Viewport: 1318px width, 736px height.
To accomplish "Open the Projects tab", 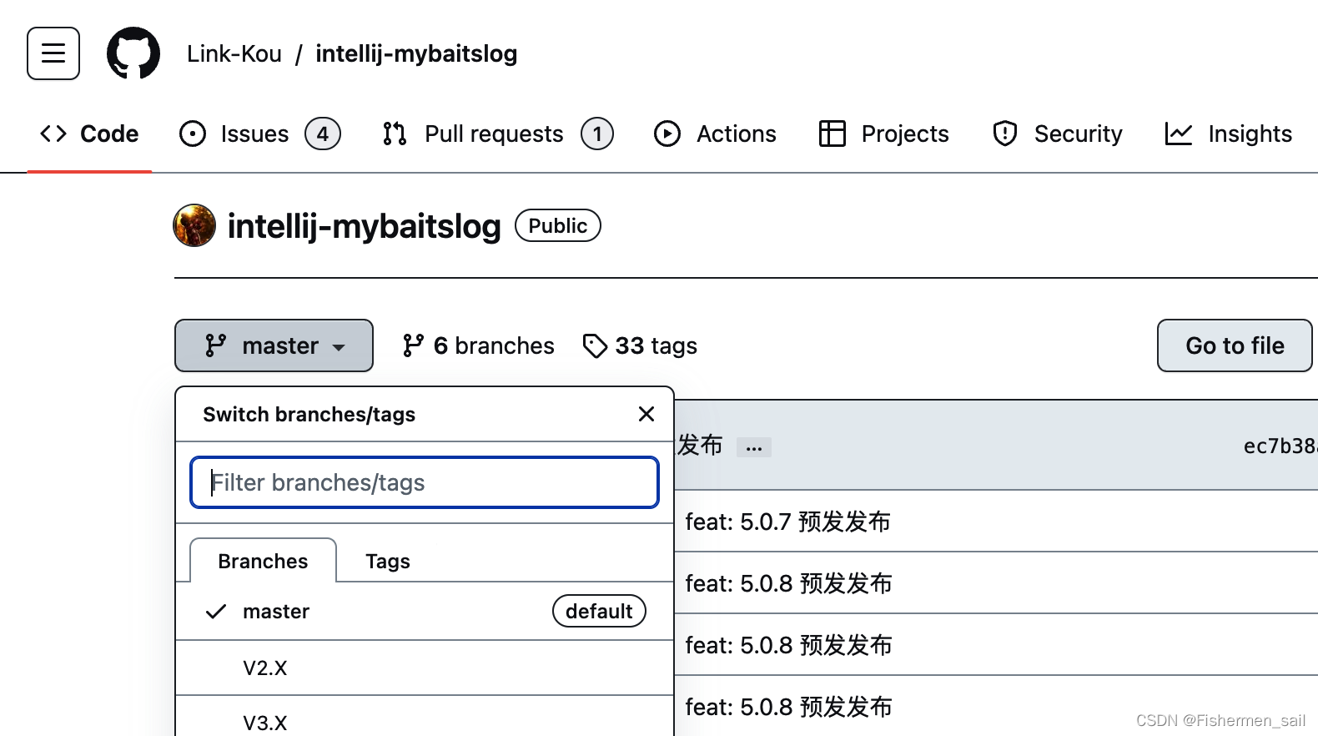I will coord(884,134).
